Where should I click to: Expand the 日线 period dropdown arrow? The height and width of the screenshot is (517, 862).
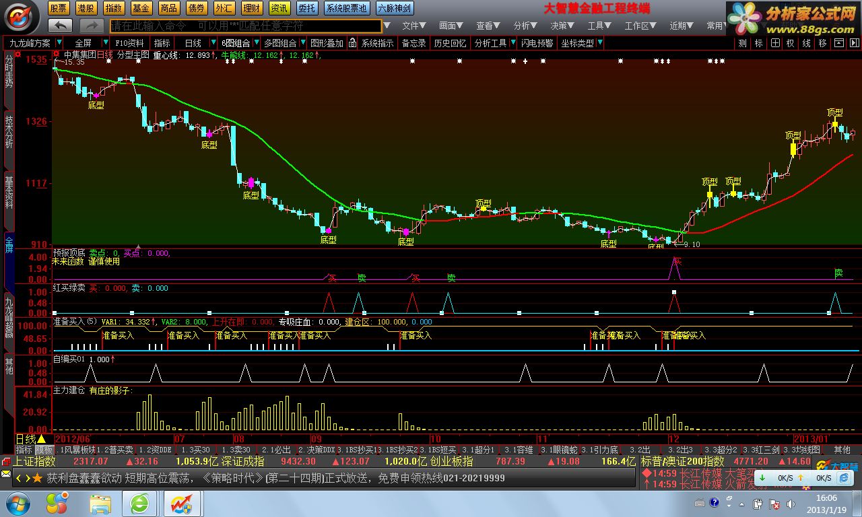coord(213,43)
